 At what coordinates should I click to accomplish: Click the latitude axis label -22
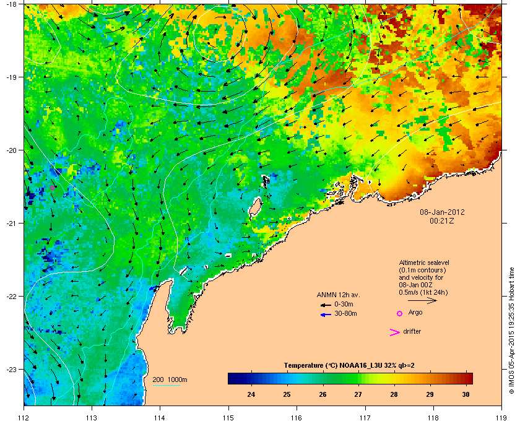(x=11, y=296)
